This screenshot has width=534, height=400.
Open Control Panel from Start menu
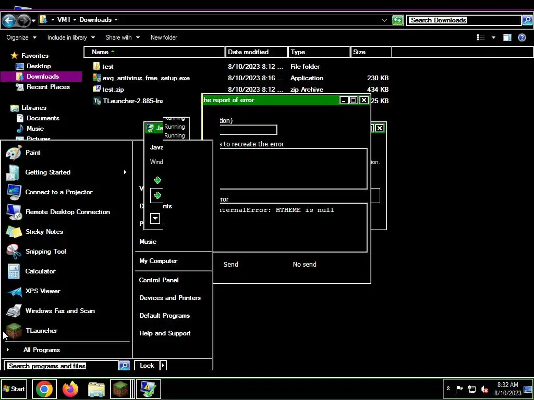159,280
